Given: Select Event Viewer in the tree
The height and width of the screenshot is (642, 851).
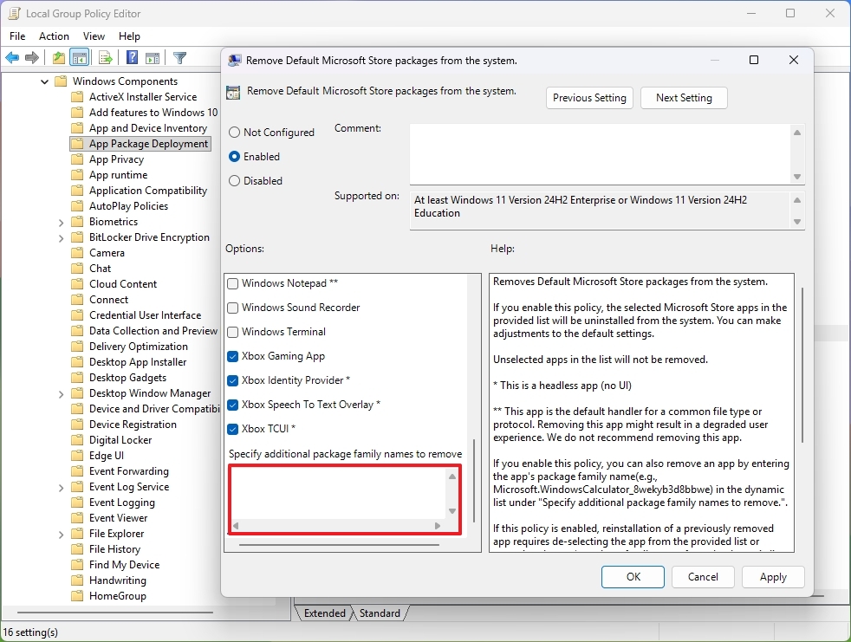Looking at the screenshot, I should [119, 518].
